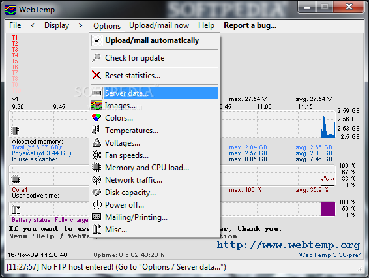Viewport: 369px width, 278px height.
Task: Click the Total (of 6.87 GB) memory label
Action: tap(37, 147)
